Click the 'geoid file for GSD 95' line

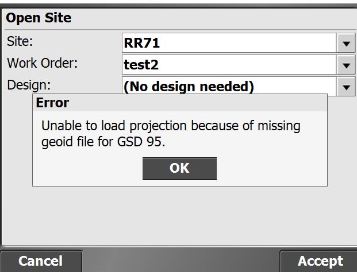(103, 142)
